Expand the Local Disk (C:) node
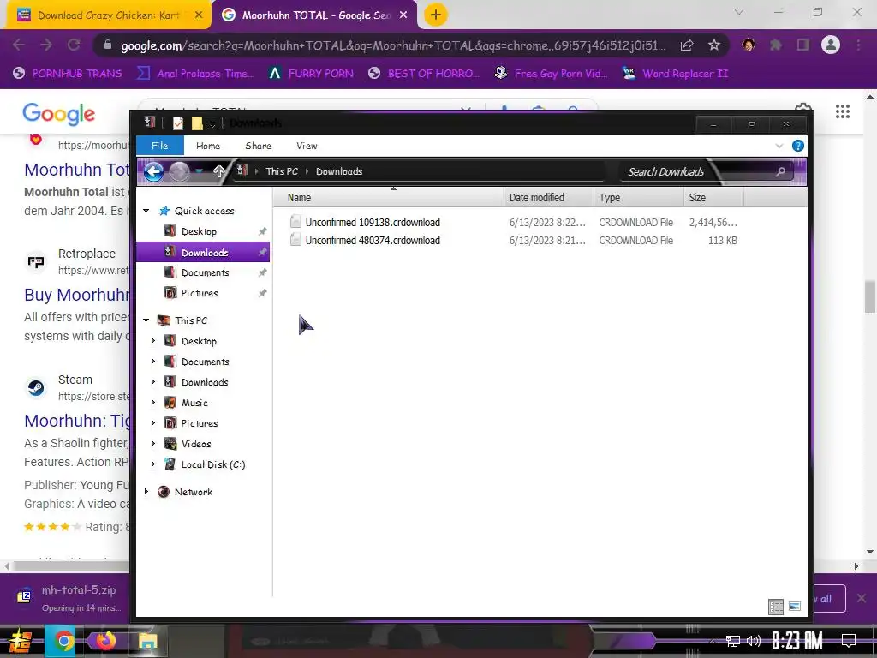The width and height of the screenshot is (877, 658). tap(153, 464)
